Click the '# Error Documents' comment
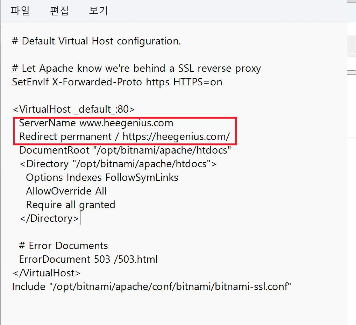The height and width of the screenshot is (325, 356). click(x=64, y=246)
